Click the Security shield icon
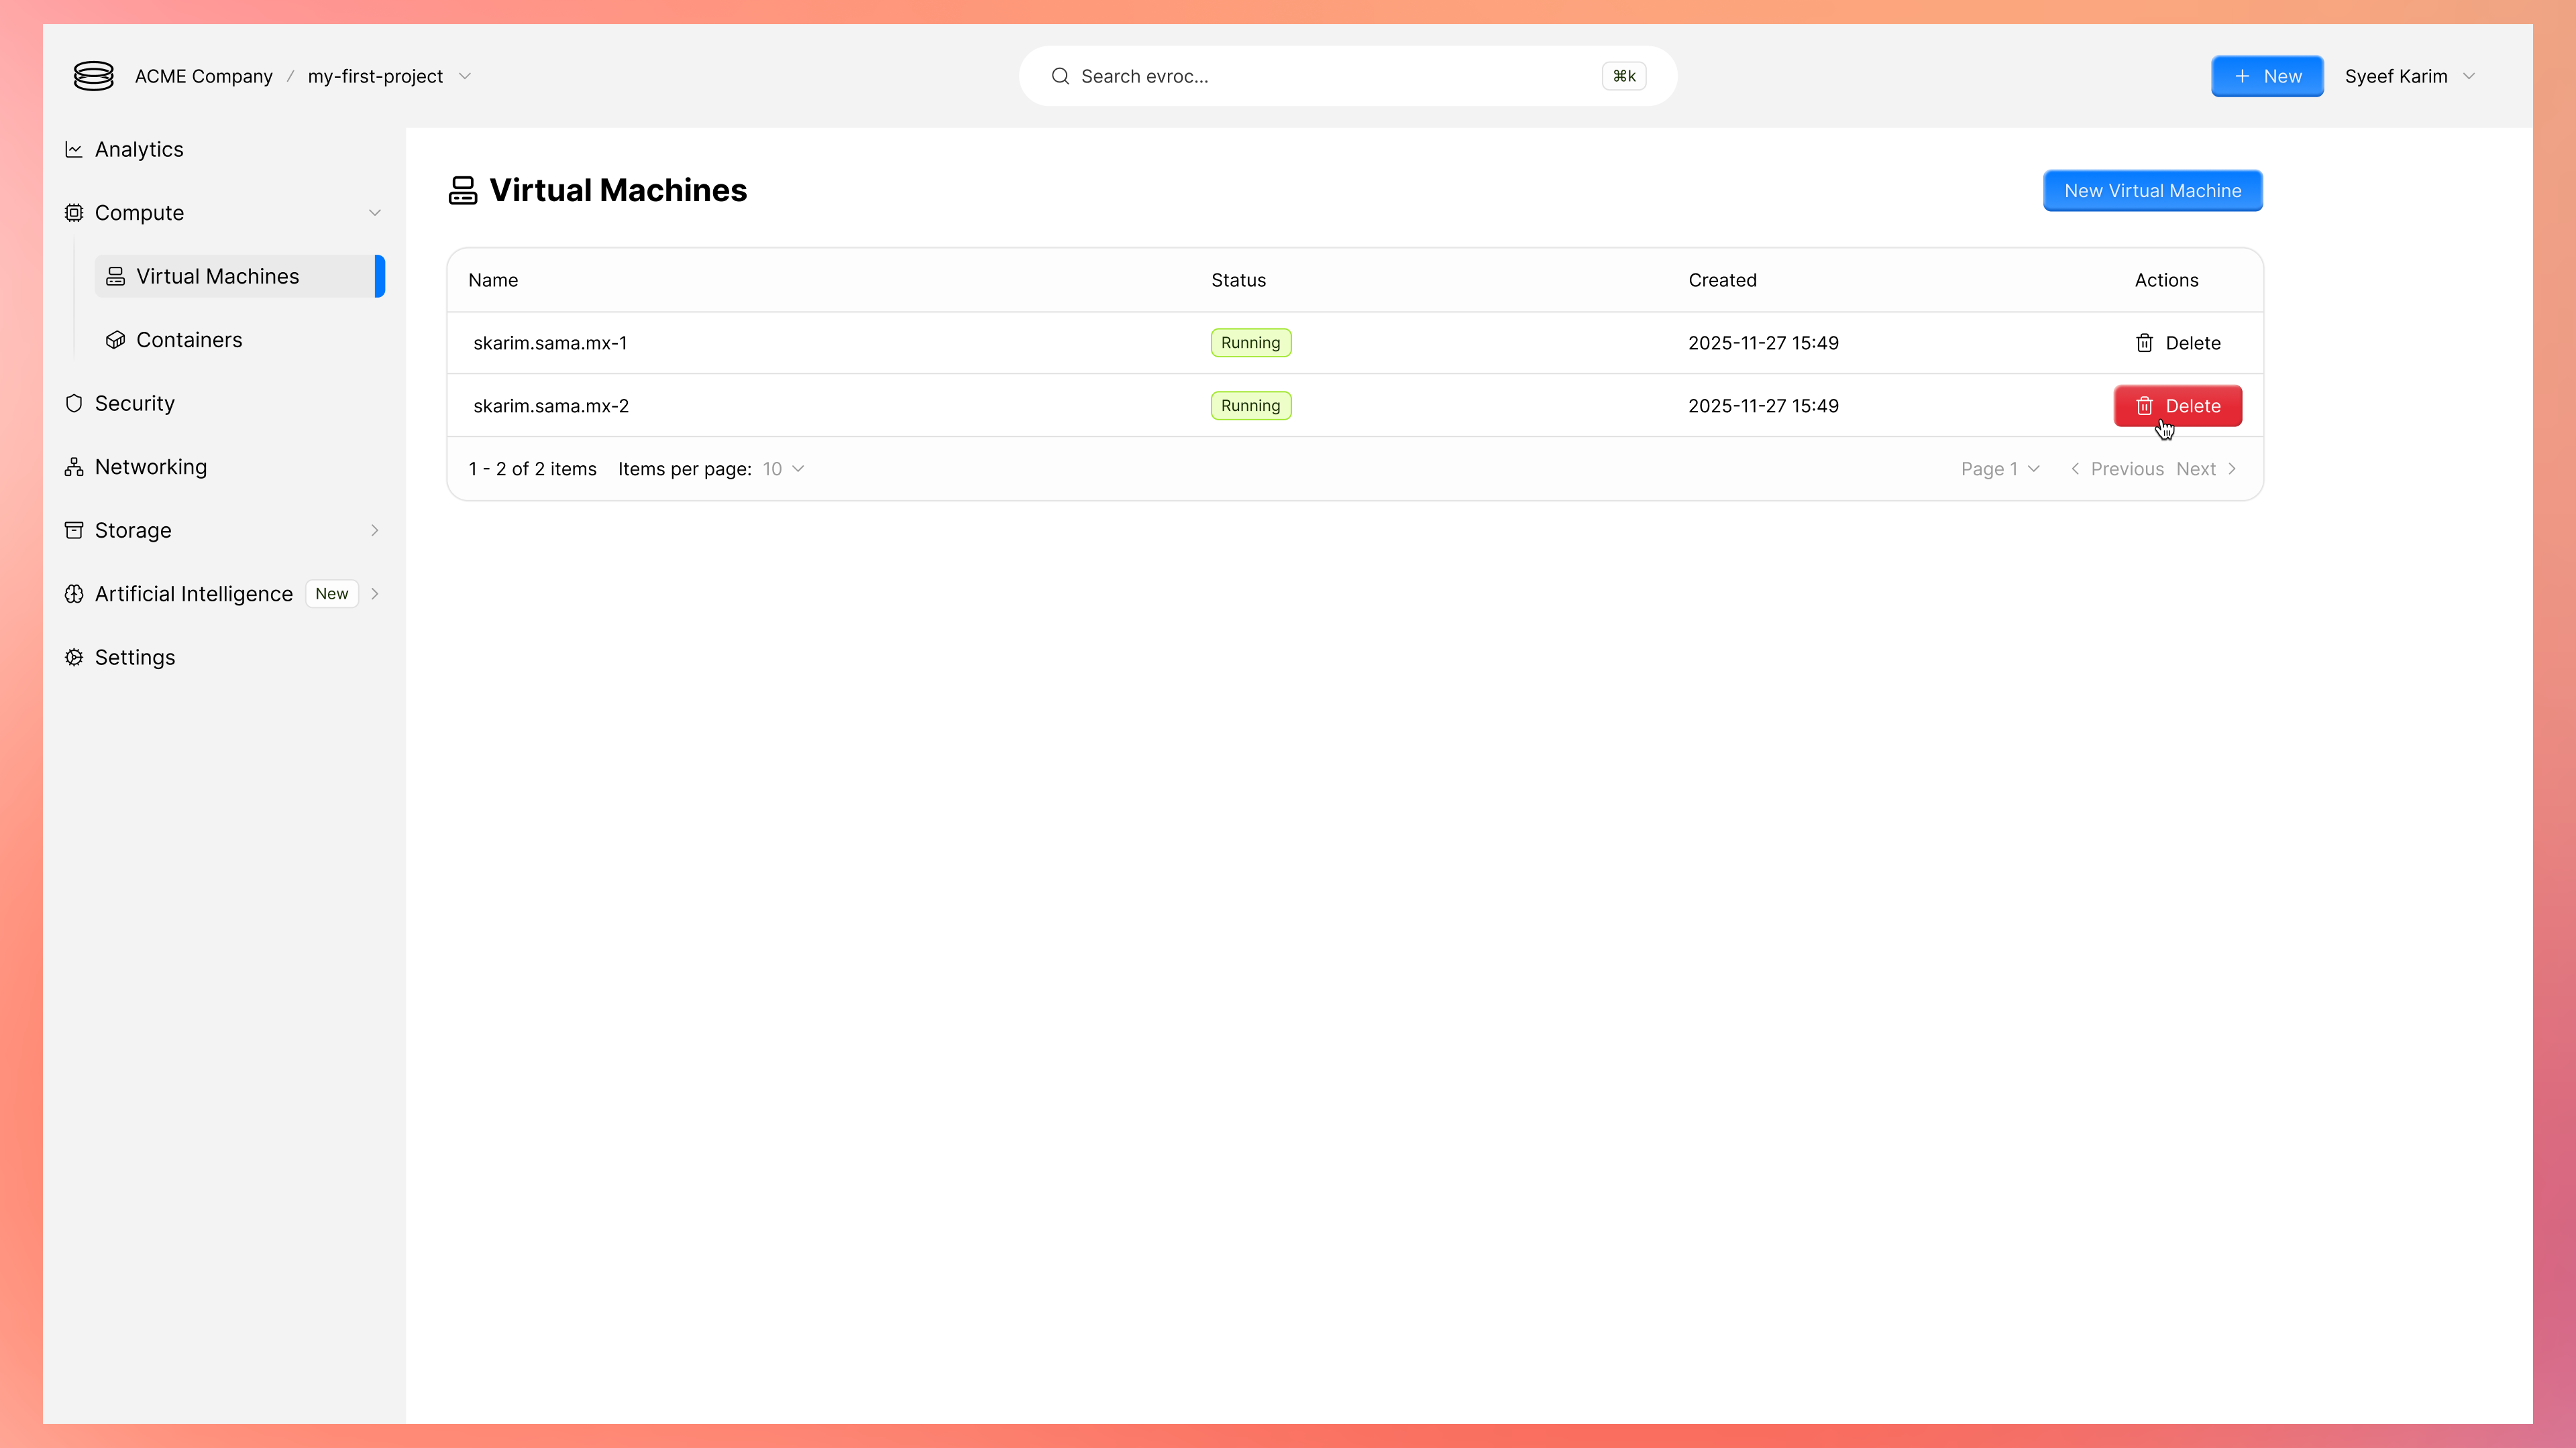The height and width of the screenshot is (1448, 2576). tap(74, 404)
